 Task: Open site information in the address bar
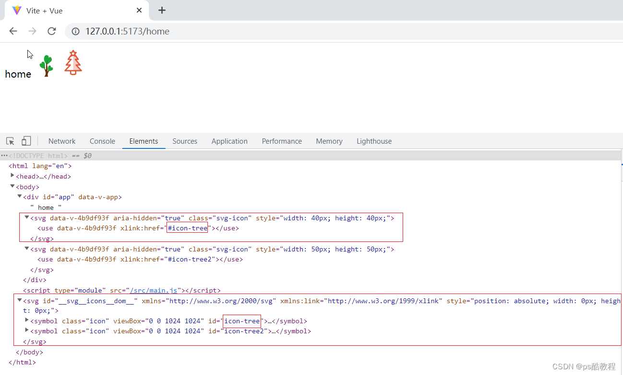[76, 31]
